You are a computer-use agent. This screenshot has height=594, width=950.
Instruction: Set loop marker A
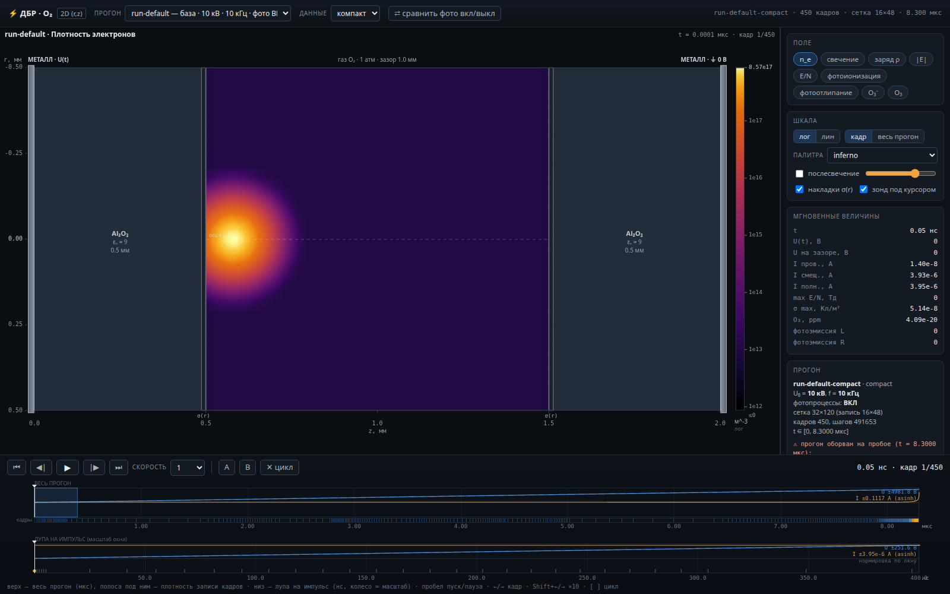pos(226,467)
